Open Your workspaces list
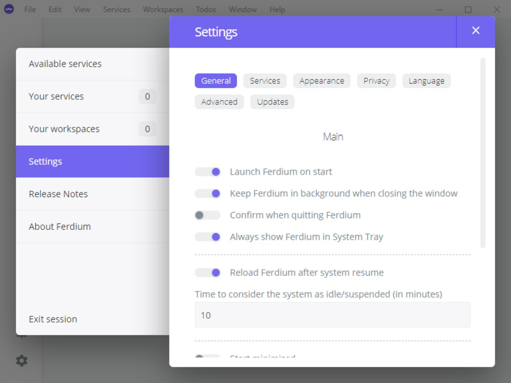511x383 pixels. pos(92,129)
